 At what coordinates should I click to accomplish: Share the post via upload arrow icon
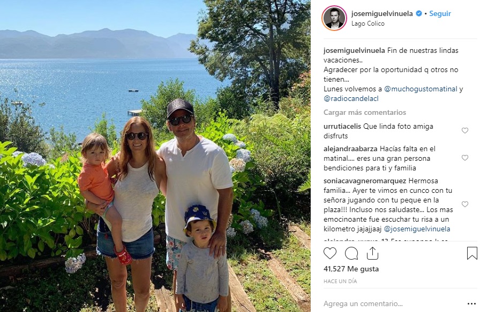372,253
